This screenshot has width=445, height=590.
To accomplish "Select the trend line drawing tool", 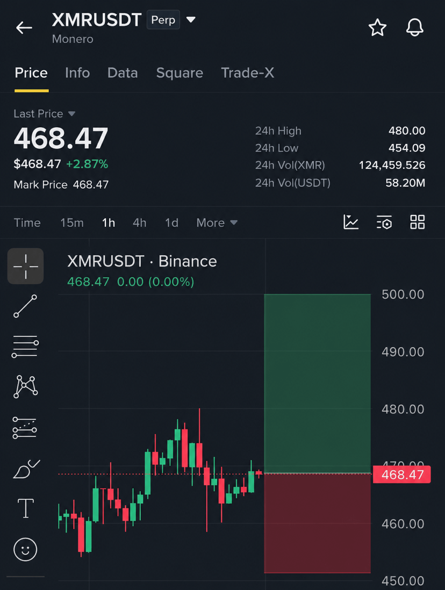I will 26,306.
